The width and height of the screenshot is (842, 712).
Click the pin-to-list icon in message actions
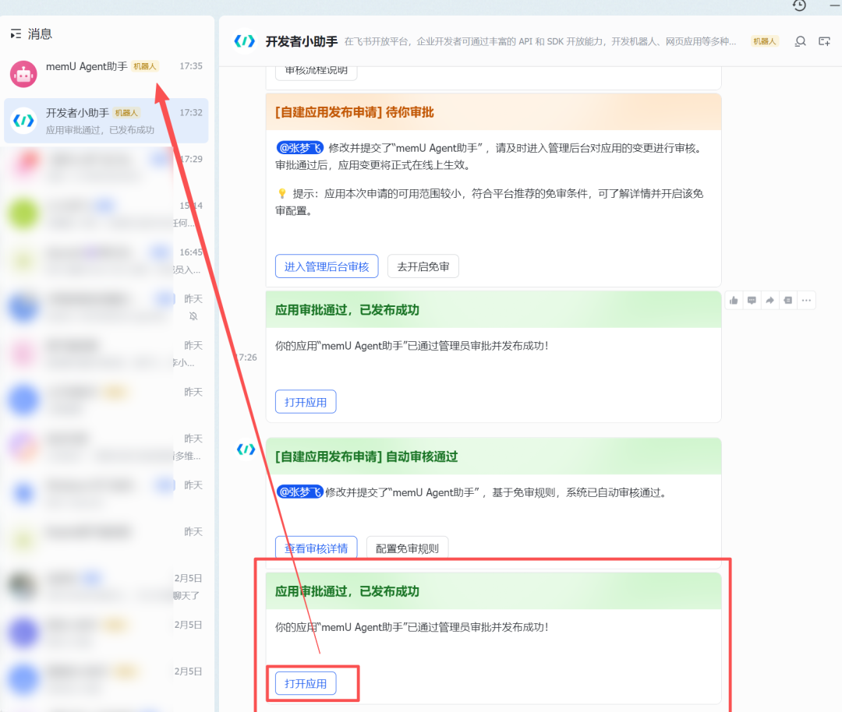pos(787,301)
